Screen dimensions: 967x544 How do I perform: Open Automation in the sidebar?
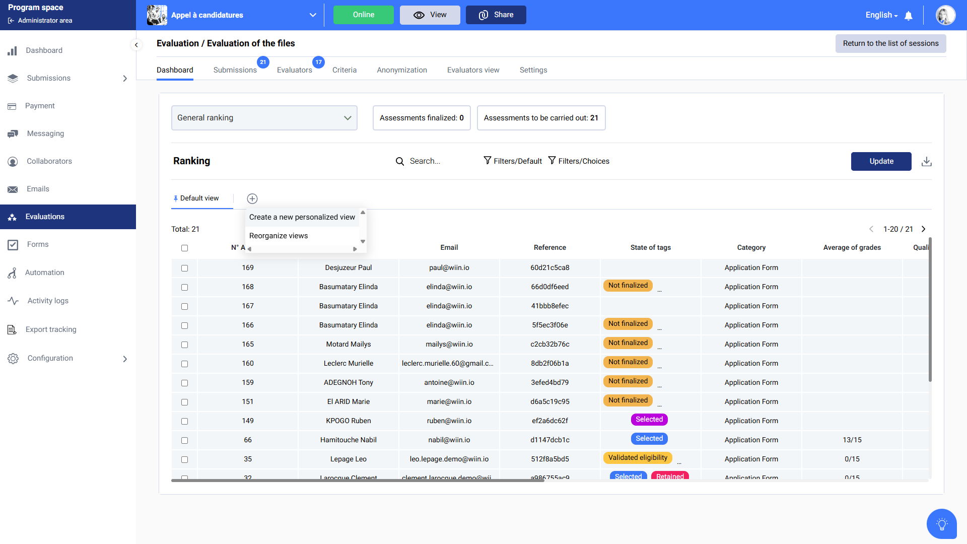pyautogui.click(x=45, y=273)
